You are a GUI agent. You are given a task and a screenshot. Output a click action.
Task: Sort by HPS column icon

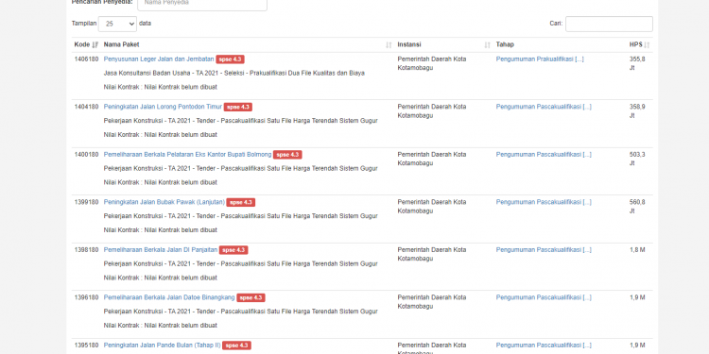(647, 44)
